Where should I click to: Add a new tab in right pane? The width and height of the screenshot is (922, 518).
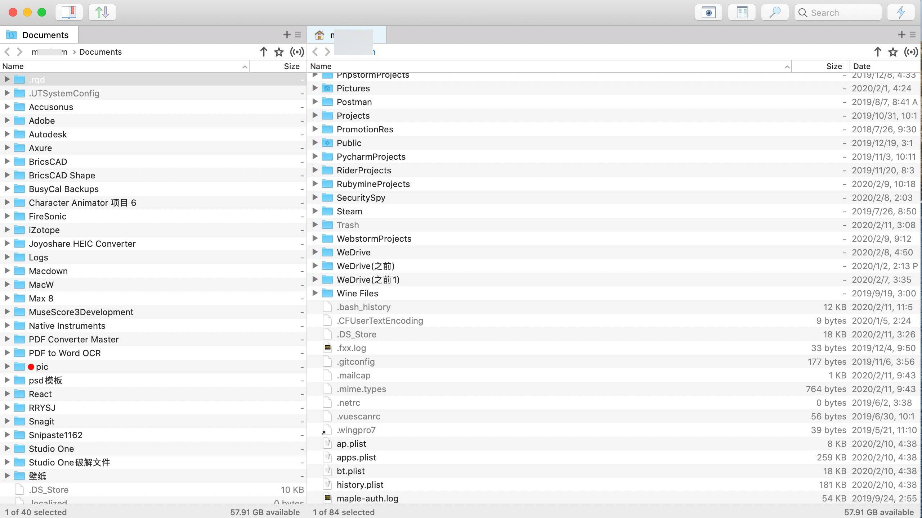pos(901,35)
